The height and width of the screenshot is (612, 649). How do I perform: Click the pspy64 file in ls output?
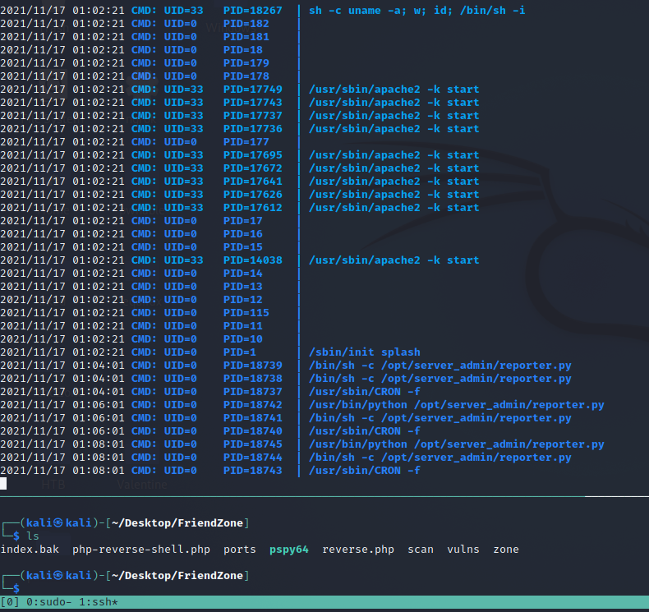[x=289, y=549]
